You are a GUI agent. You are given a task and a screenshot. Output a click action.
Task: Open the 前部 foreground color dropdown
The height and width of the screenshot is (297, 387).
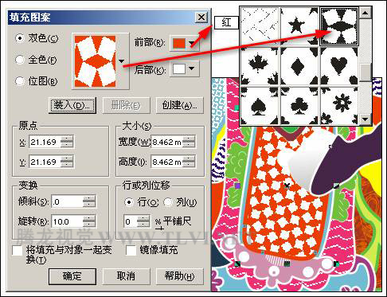point(191,43)
